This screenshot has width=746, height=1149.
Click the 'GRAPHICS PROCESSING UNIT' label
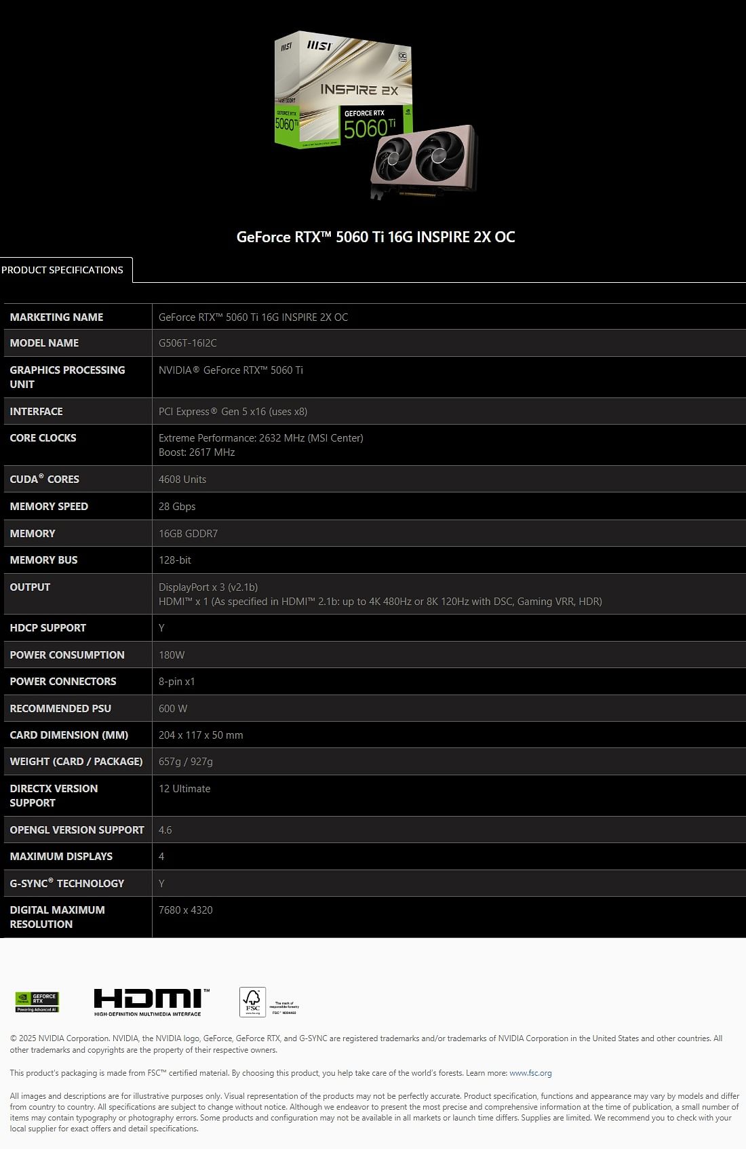pos(67,377)
